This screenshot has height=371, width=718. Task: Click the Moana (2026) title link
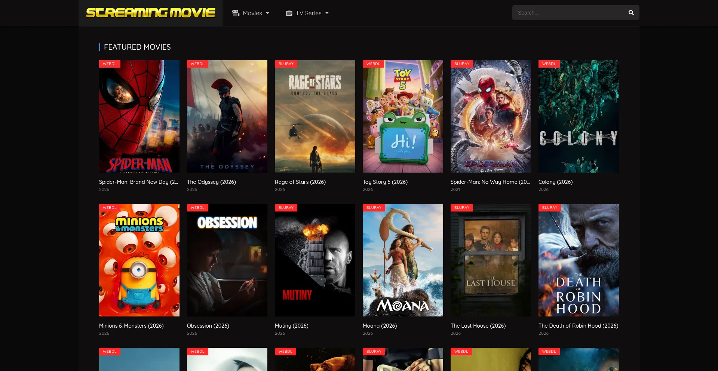coord(380,326)
